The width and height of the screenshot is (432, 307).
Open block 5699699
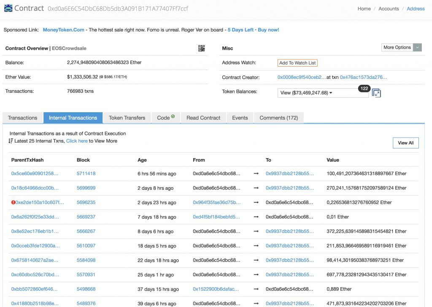point(86,188)
